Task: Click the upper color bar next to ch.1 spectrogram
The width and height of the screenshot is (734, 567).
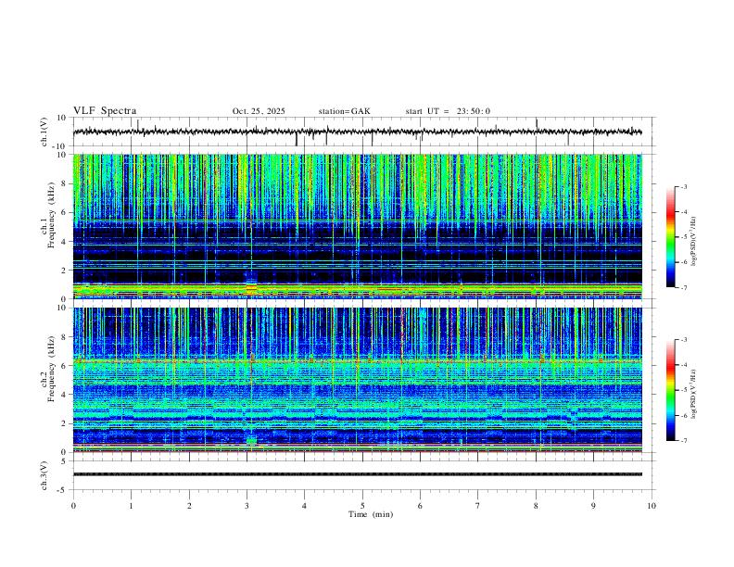Action: pyautogui.click(x=670, y=237)
